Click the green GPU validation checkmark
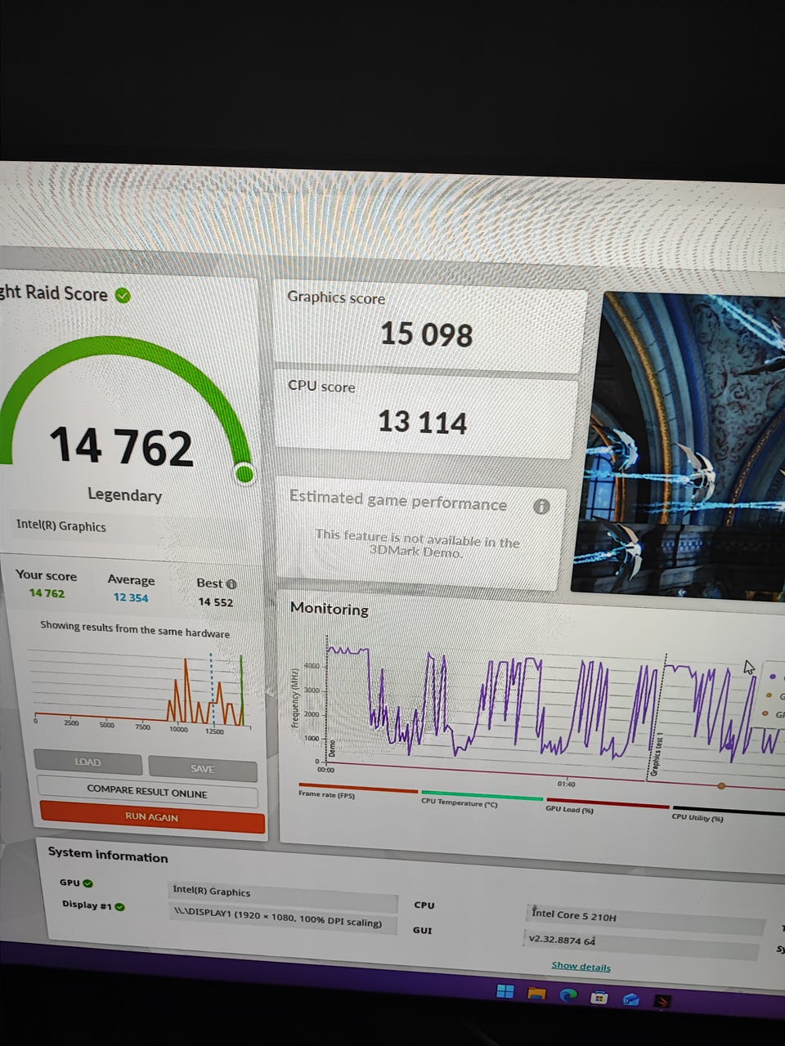Screen dimensions: 785x1046 [x=87, y=883]
